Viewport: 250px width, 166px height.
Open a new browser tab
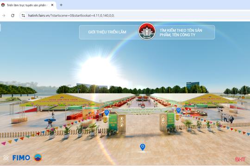point(61,5)
